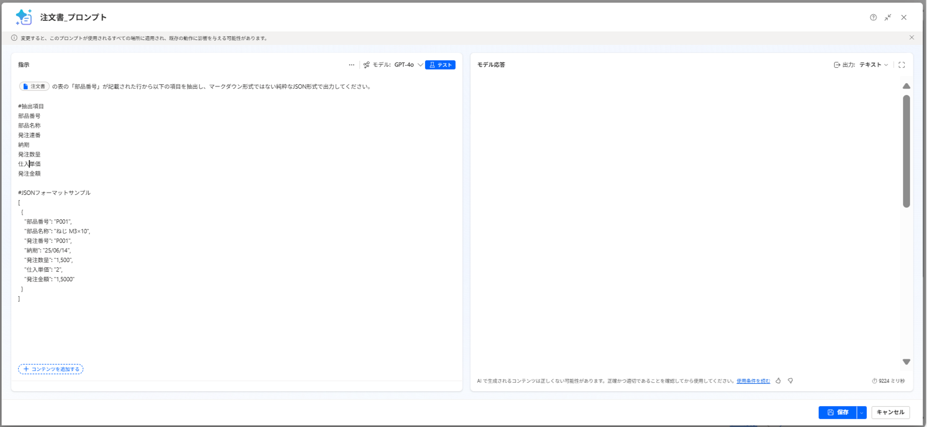
Task: Click the 発注数量 extraction item line
Action: coord(29,155)
